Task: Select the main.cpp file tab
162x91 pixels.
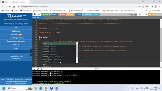Action: (x=36, y=17)
